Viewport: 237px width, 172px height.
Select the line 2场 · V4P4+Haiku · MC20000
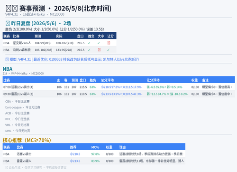click(x=23, y=74)
